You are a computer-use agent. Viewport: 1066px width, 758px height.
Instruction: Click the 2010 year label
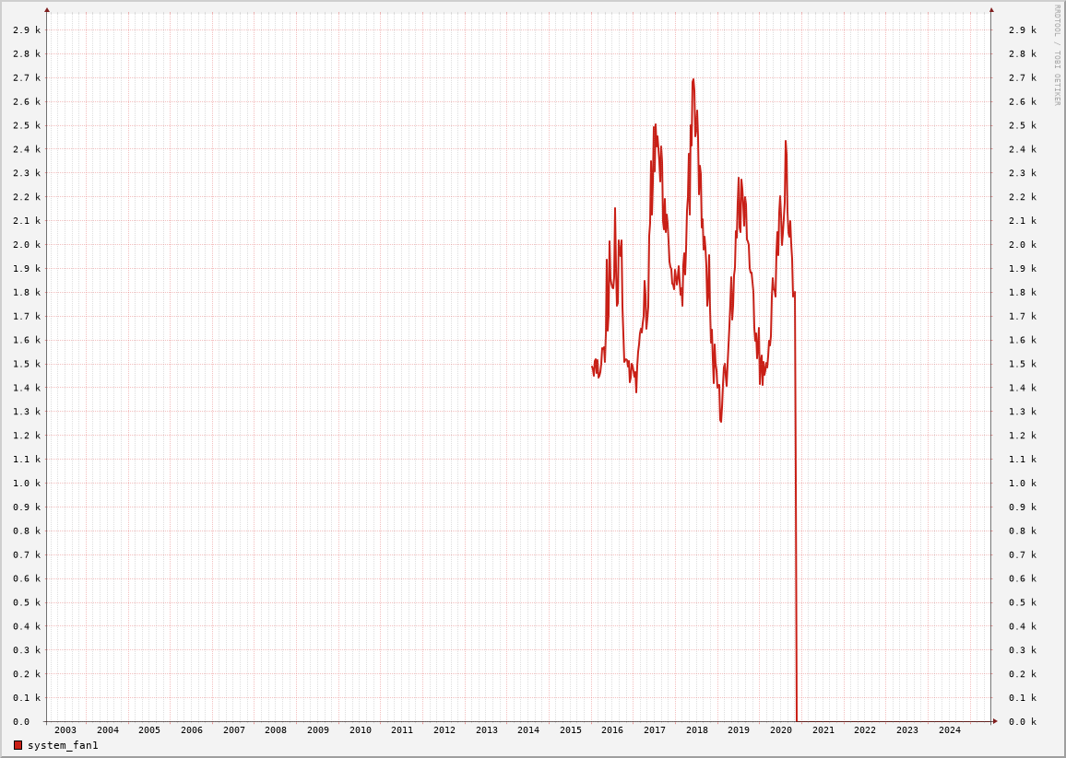click(361, 730)
